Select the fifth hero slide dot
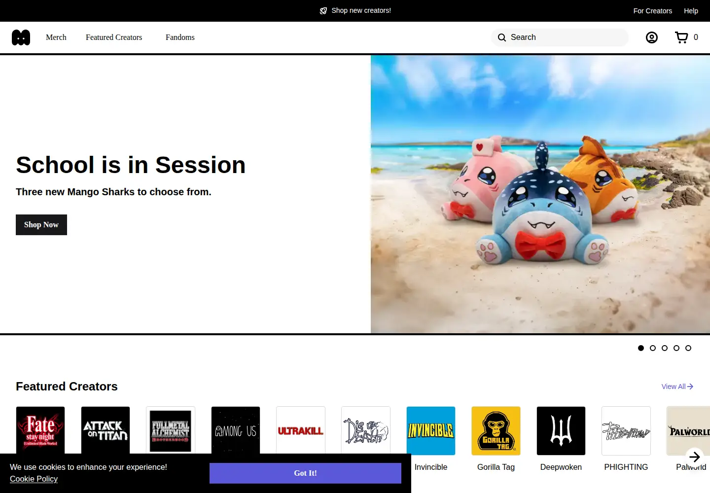This screenshot has height=493, width=710. point(688,348)
